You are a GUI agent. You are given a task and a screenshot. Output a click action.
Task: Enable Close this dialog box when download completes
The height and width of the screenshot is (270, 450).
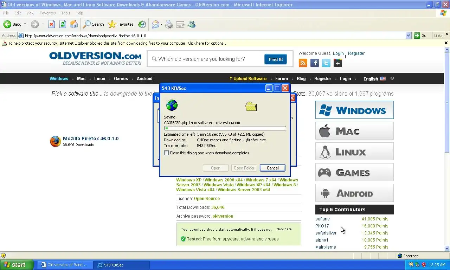coord(167,153)
